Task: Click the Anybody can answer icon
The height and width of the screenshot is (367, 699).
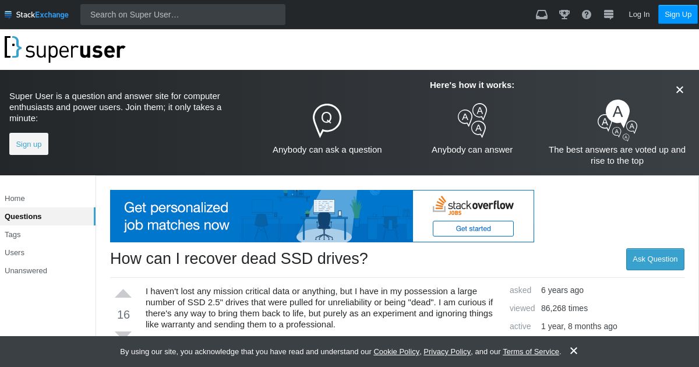Action: (x=472, y=120)
